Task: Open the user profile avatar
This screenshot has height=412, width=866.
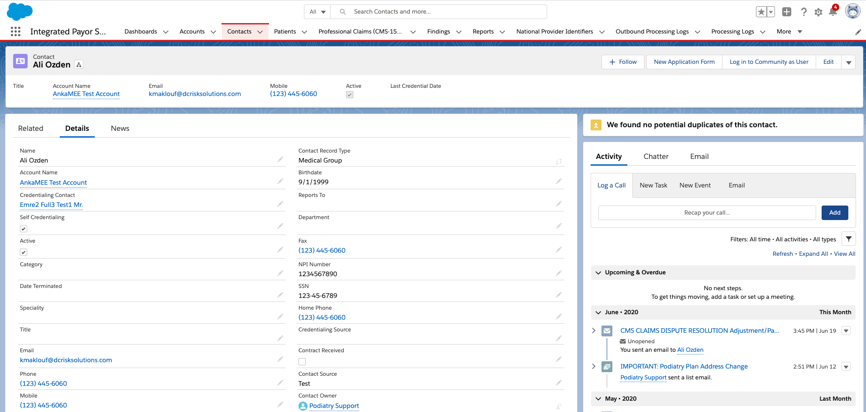Action: pos(853,11)
